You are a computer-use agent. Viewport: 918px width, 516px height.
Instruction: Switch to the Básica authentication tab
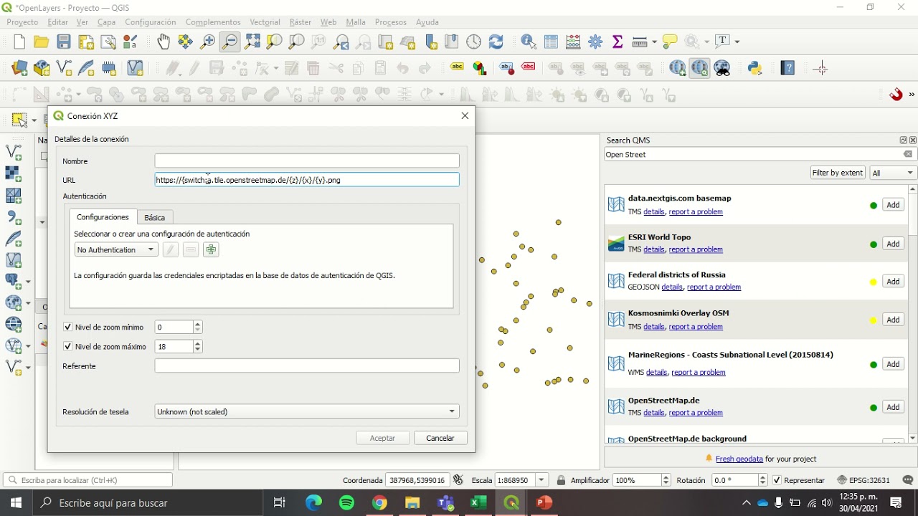[x=154, y=217]
